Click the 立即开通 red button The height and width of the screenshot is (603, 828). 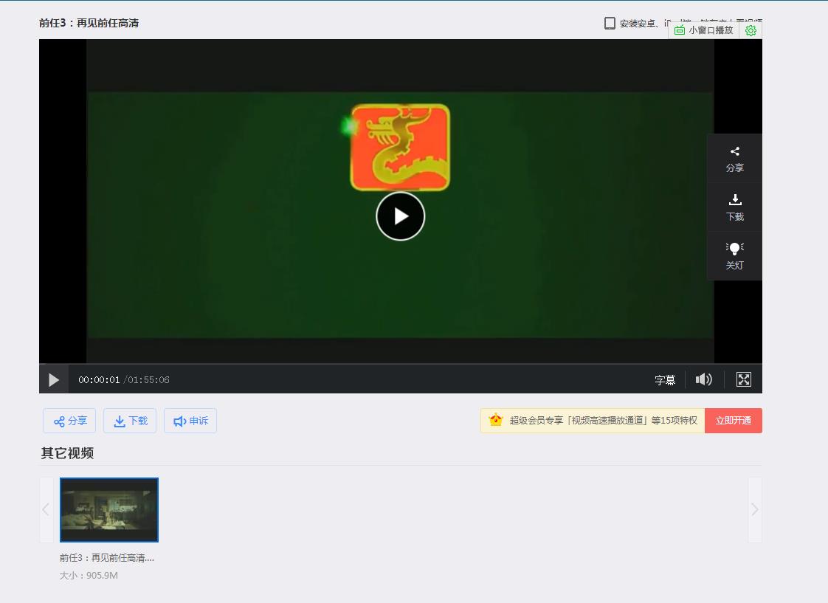(x=733, y=420)
